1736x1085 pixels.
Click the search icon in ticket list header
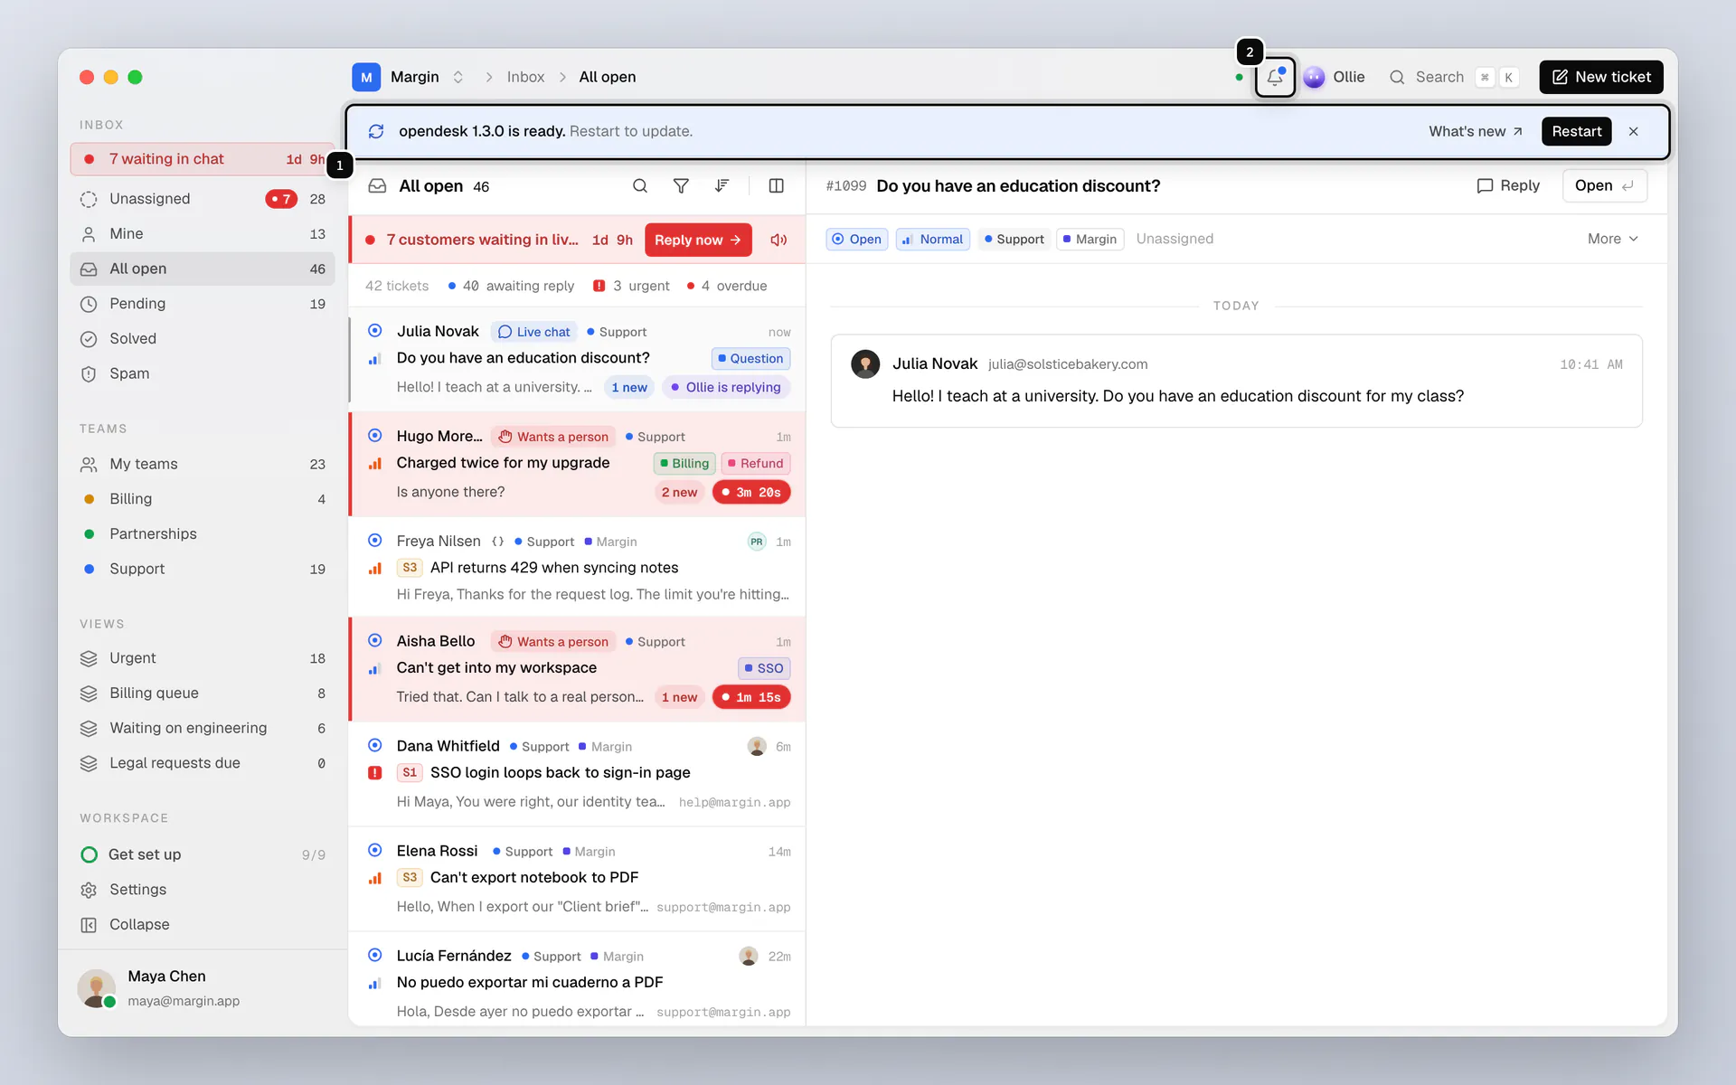click(640, 186)
